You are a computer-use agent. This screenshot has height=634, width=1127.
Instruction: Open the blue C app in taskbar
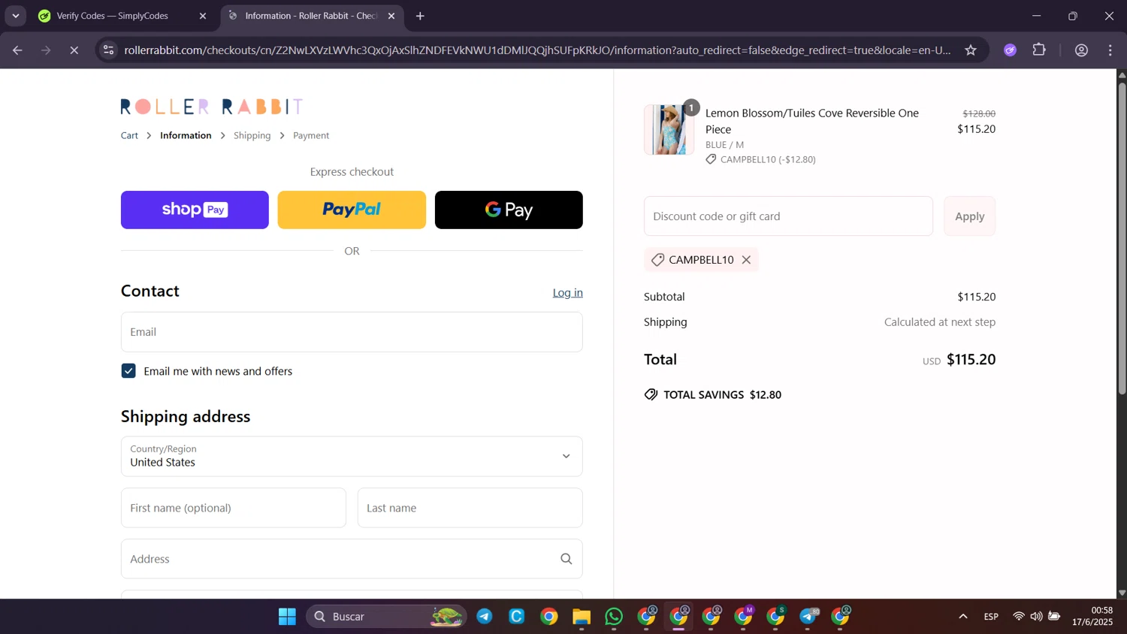click(517, 617)
